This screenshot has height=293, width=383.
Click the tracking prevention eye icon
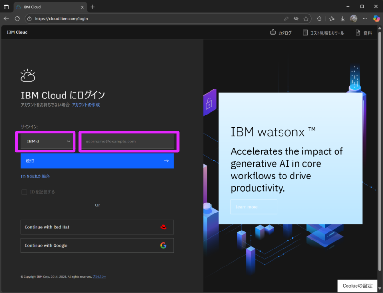point(296,19)
